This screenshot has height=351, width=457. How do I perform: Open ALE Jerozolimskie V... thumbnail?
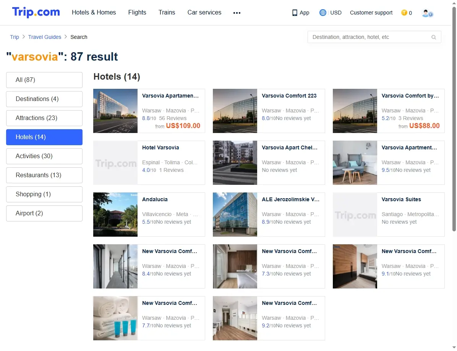tap(235, 214)
